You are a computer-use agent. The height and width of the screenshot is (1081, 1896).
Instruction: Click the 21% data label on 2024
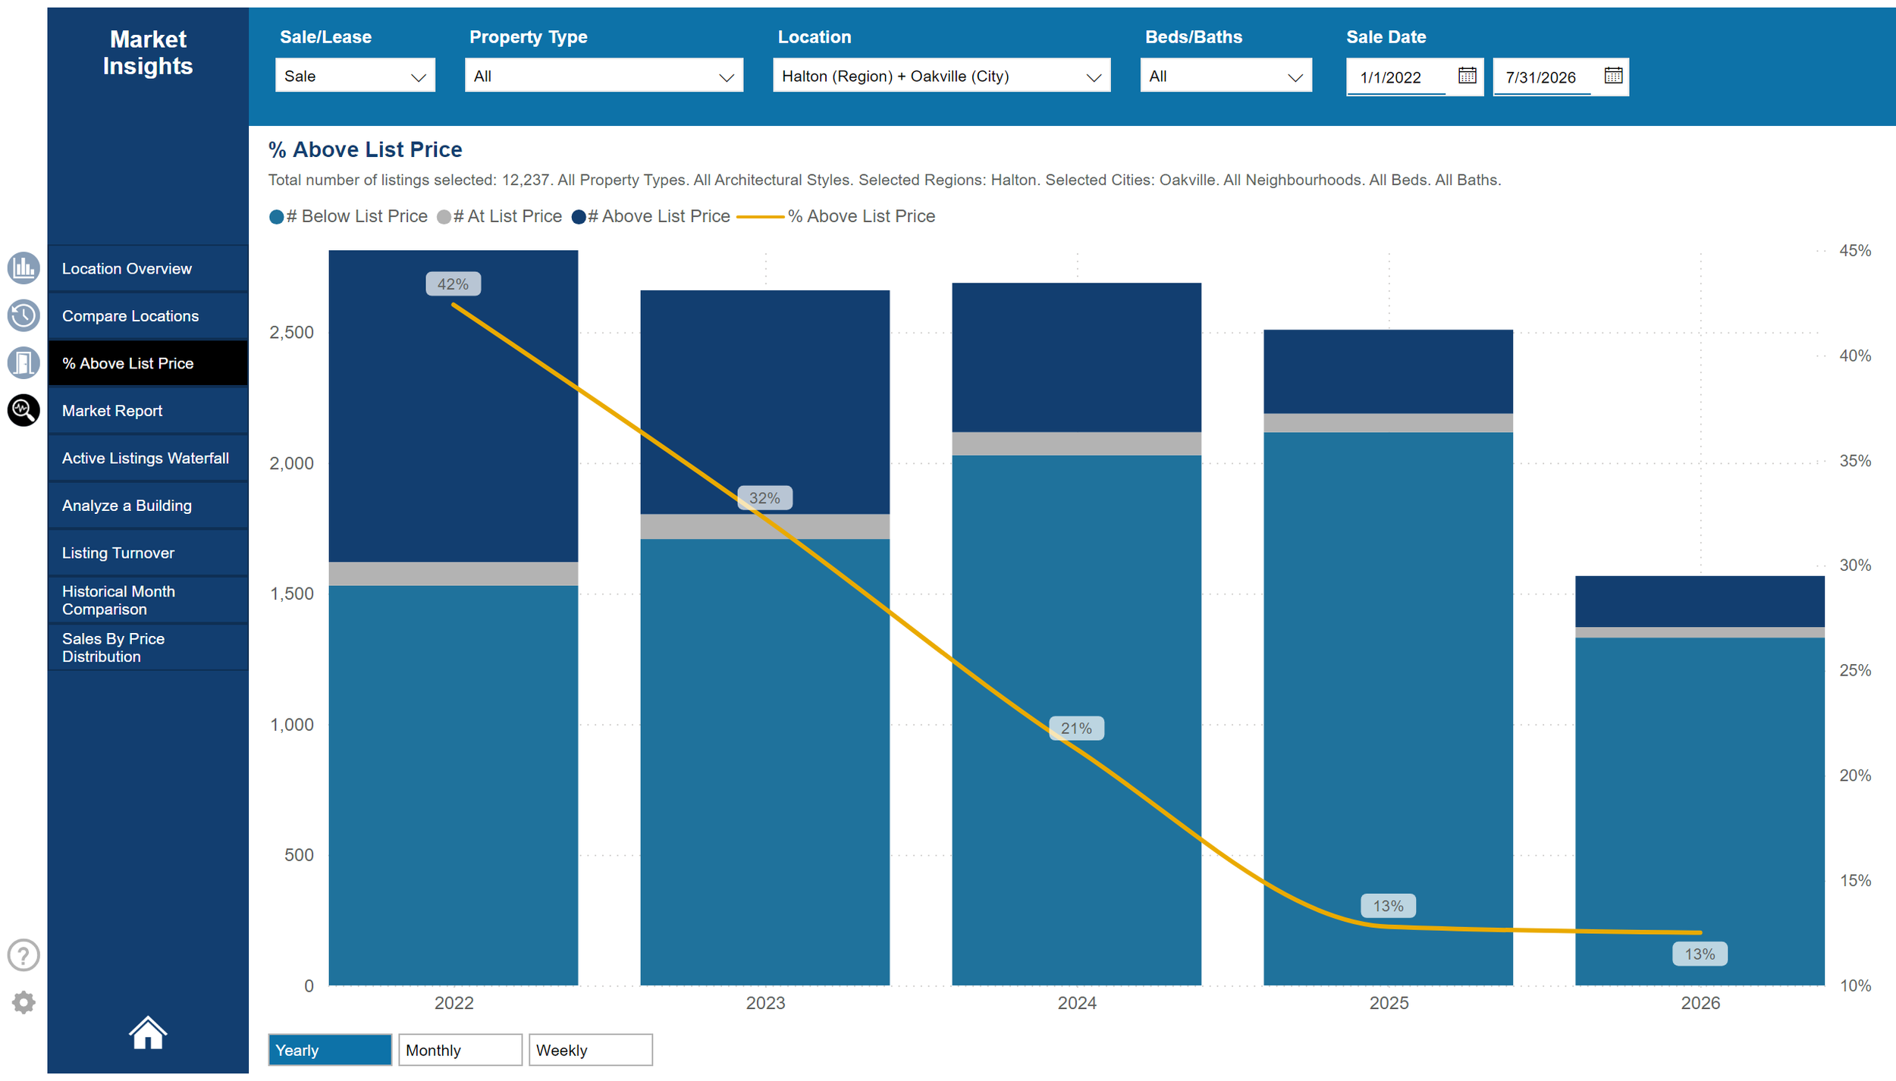pos(1076,728)
